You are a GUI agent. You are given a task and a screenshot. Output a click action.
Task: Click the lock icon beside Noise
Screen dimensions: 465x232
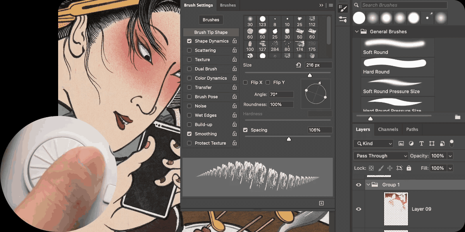pos(234,106)
